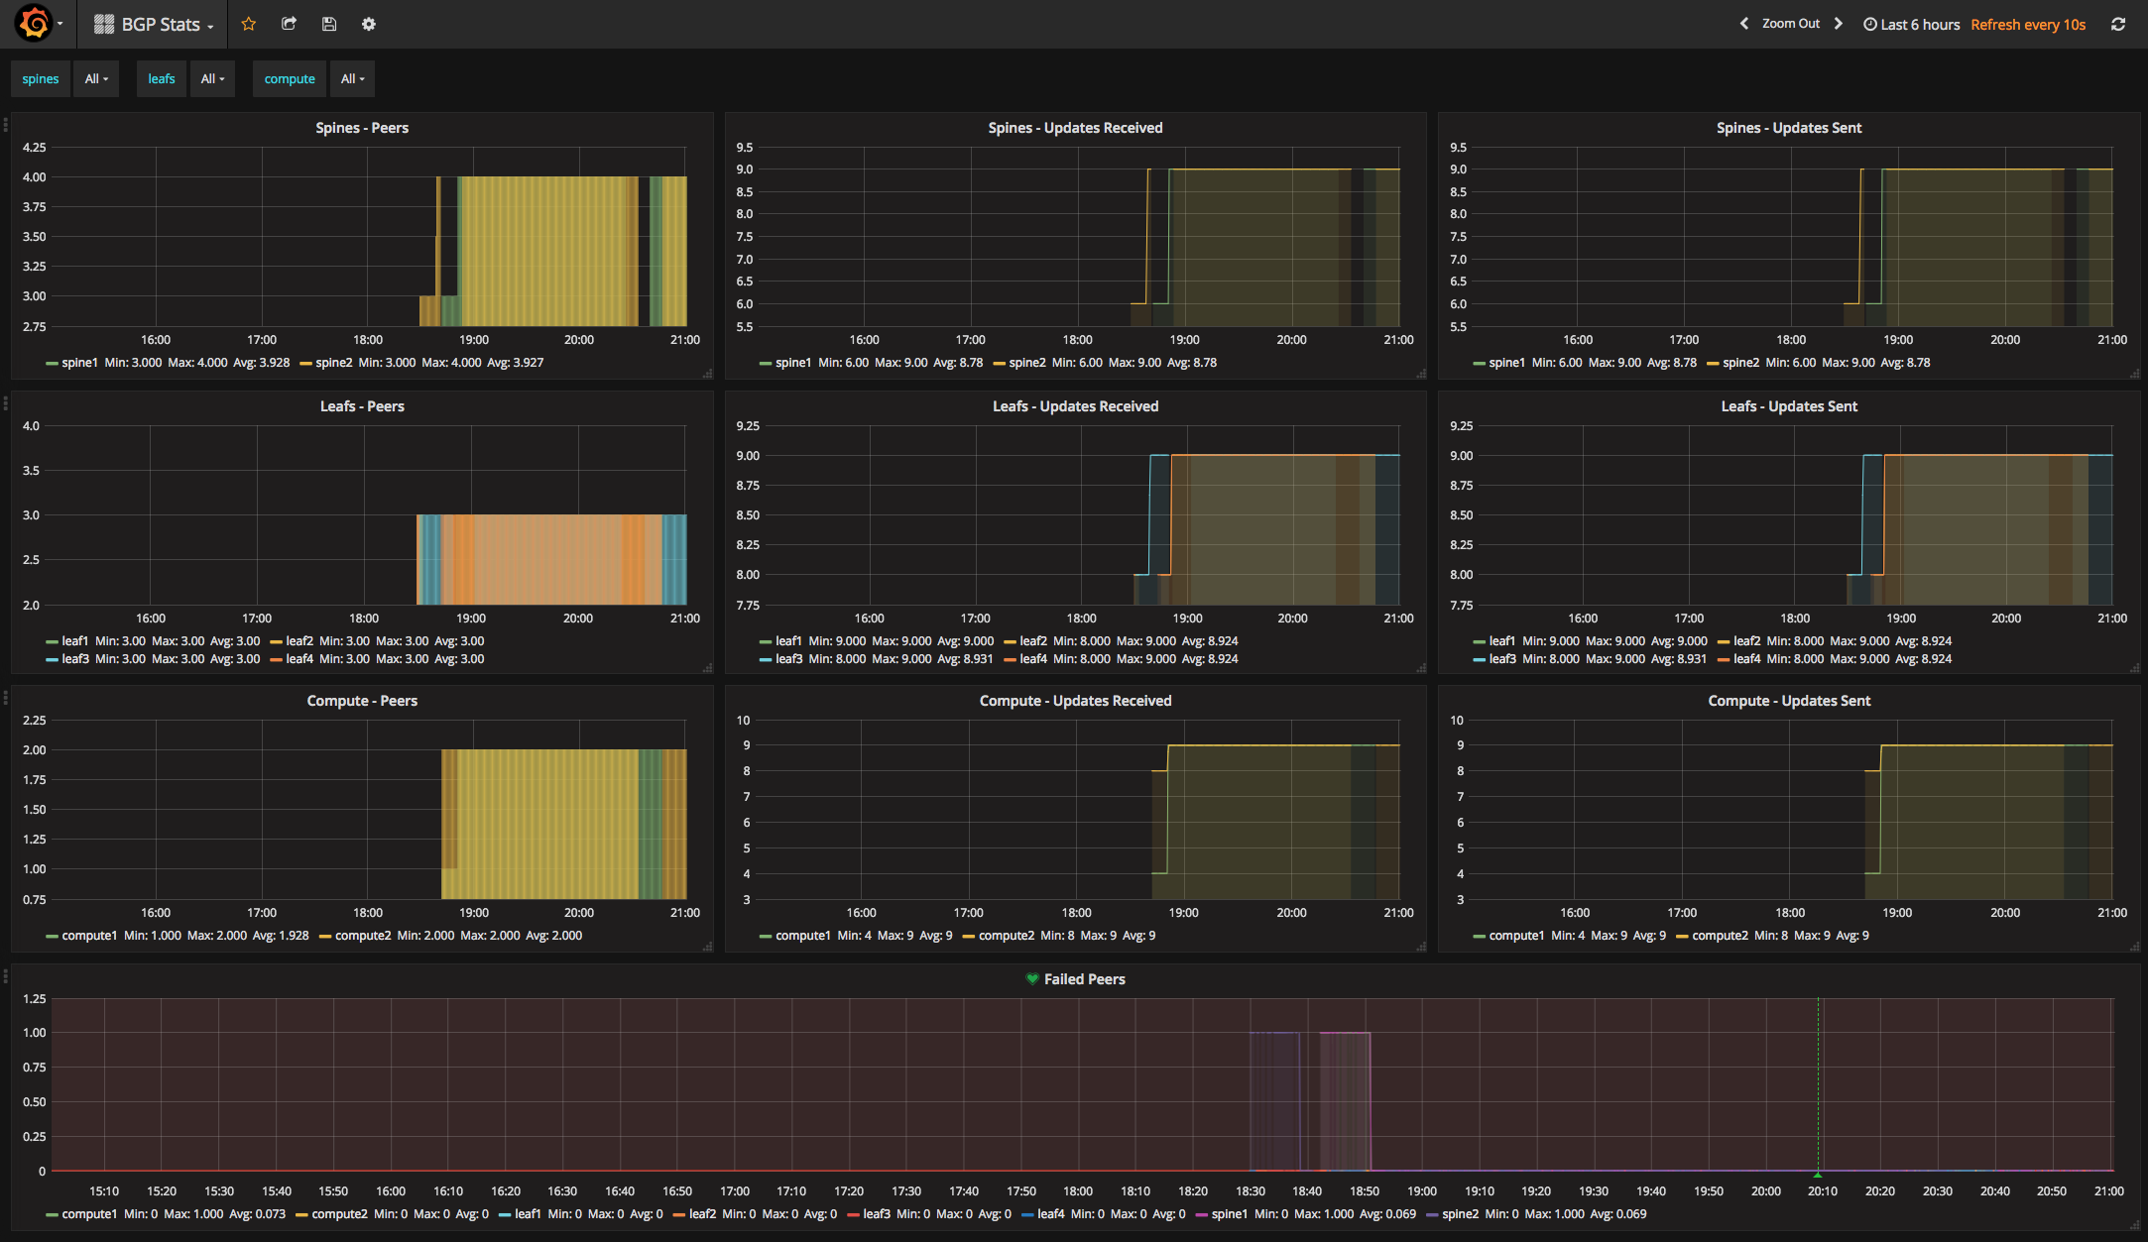Open the Grafana logo main menu
The image size is (2148, 1242).
click(x=35, y=24)
